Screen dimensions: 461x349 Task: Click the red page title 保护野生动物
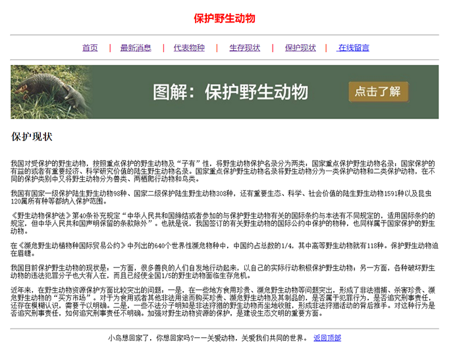point(225,18)
